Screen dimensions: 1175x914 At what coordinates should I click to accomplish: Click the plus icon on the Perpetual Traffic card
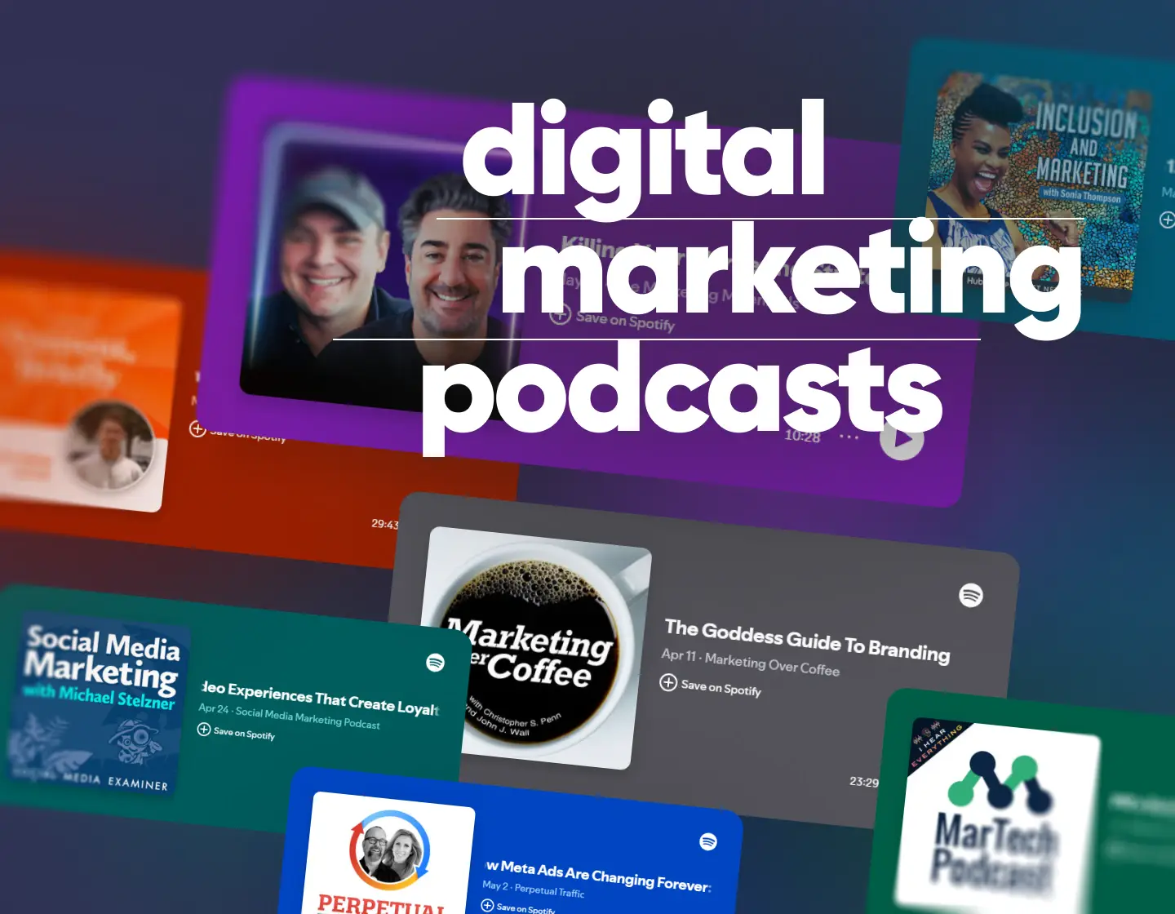487,905
